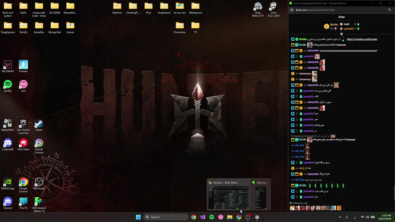Click the zoom magnifier icon in address bar
The height and width of the screenshot is (222, 395).
coord(390,10)
